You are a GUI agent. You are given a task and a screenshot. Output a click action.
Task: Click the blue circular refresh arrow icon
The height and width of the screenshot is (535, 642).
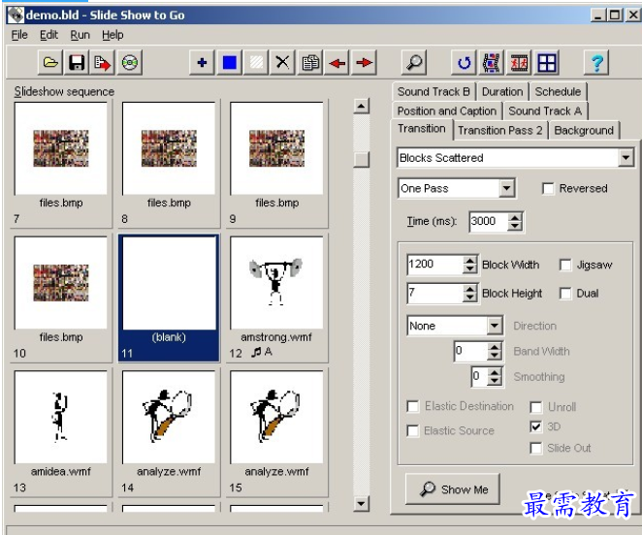pos(464,63)
